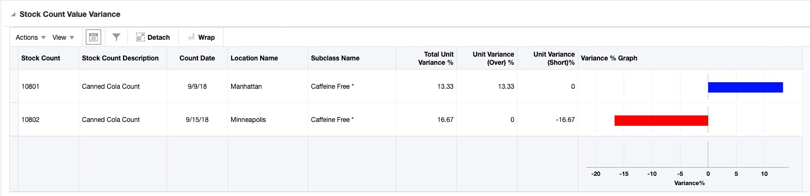
Task: Select the row header for row 10802
Action: (14, 120)
